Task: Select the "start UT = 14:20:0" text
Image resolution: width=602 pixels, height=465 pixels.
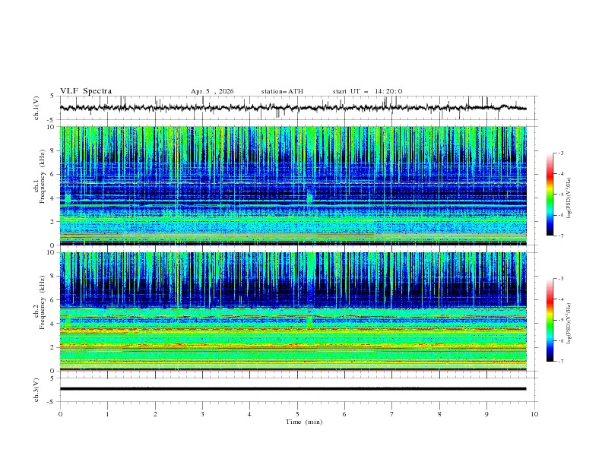Action: point(367,91)
